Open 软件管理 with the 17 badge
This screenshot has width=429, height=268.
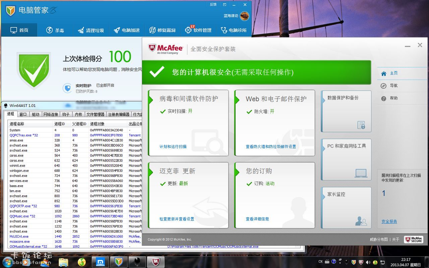pos(198,30)
